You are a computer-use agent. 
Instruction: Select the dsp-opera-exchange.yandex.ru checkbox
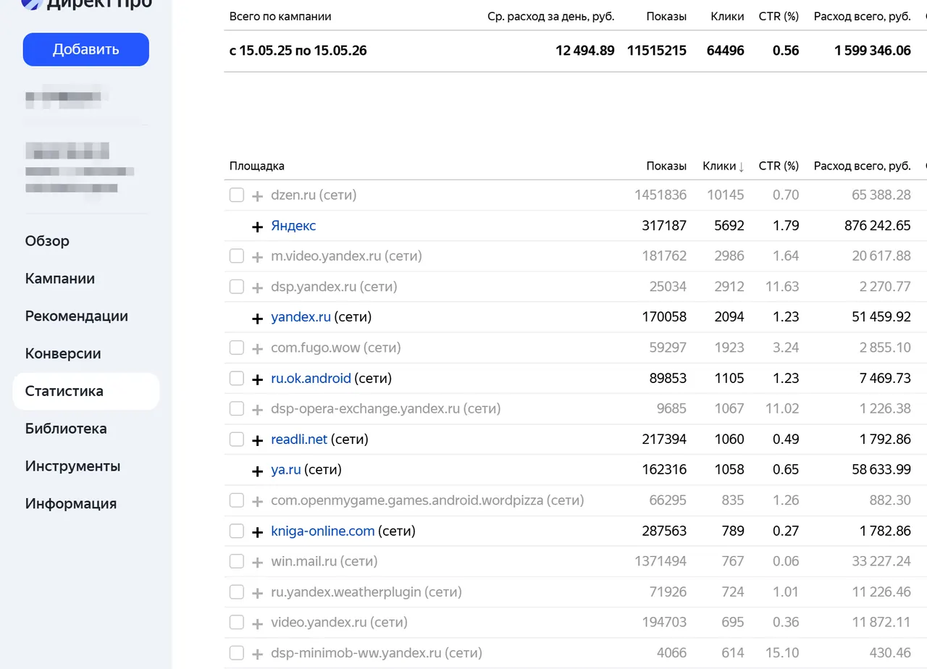[x=237, y=408]
